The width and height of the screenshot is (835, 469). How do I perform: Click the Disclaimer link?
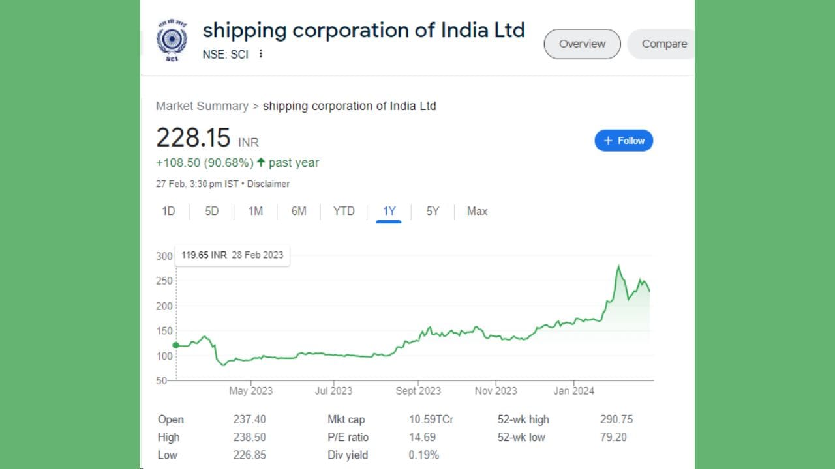tap(268, 184)
